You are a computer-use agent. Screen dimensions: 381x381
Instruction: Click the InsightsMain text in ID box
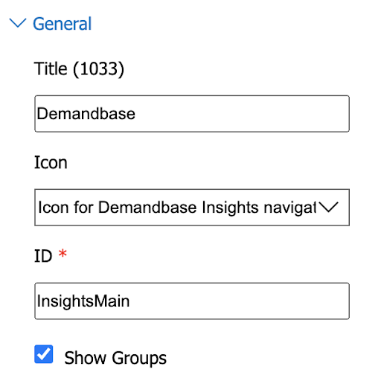83,301
